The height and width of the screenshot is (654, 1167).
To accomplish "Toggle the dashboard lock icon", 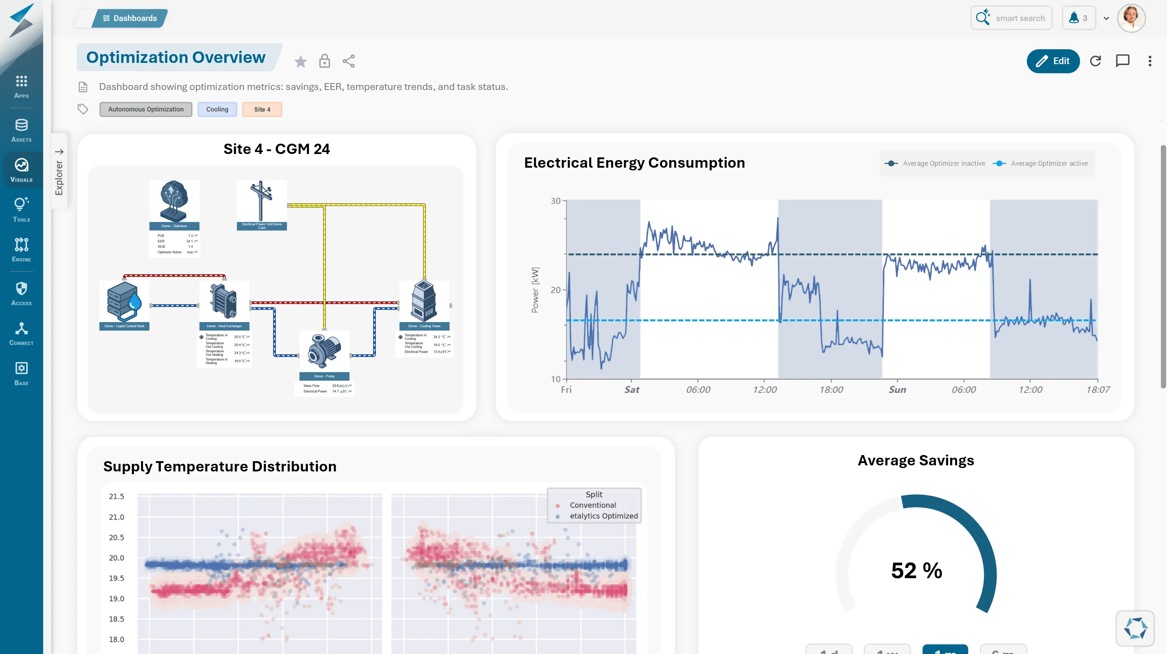I will [324, 61].
